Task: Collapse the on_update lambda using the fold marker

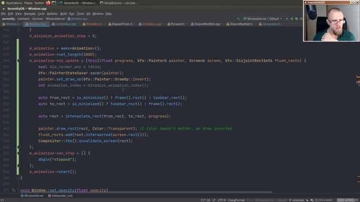Action: [18, 61]
